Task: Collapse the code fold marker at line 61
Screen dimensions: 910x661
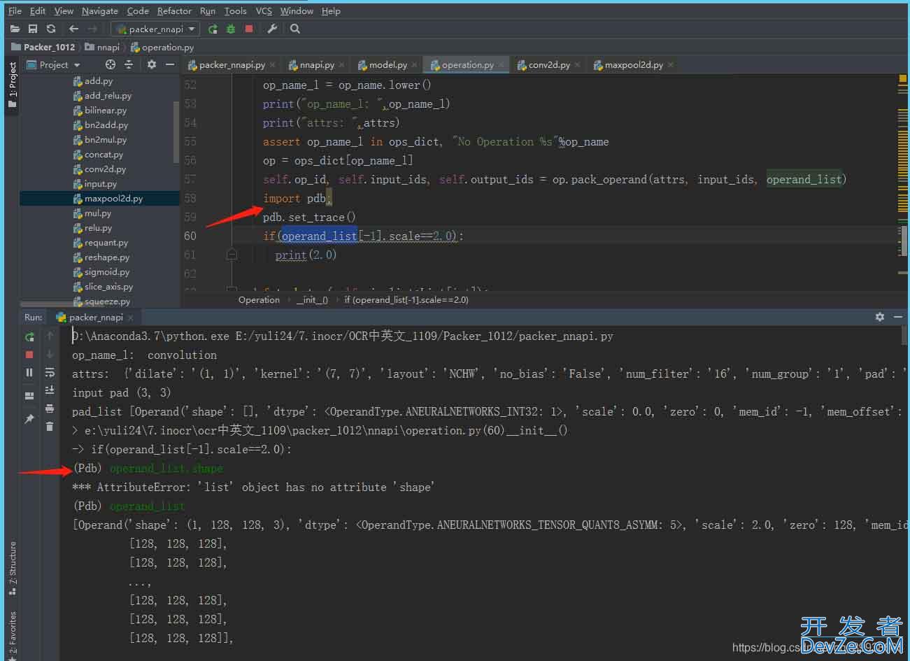Action: pos(232,255)
